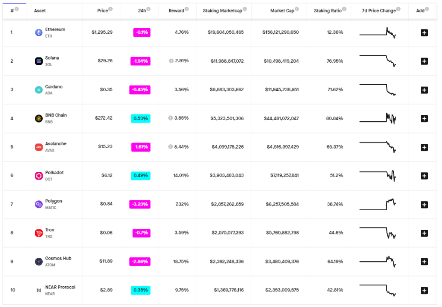Sort by the Price column header
Image resolution: width=442 pixels, height=307 pixels.
[102, 10]
